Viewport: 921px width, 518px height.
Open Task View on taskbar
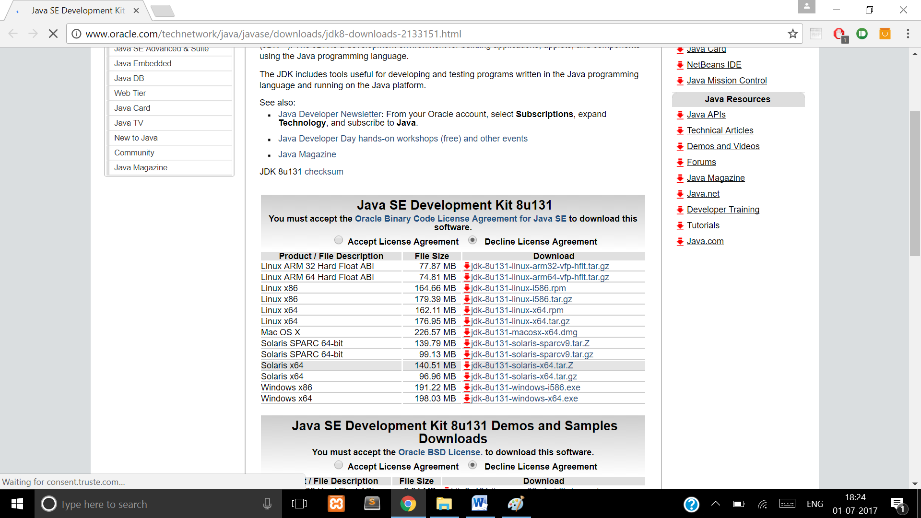tap(299, 504)
